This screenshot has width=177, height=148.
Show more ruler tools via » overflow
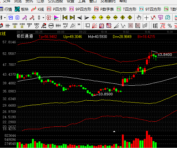pyautogui.click(x=79, y=24)
